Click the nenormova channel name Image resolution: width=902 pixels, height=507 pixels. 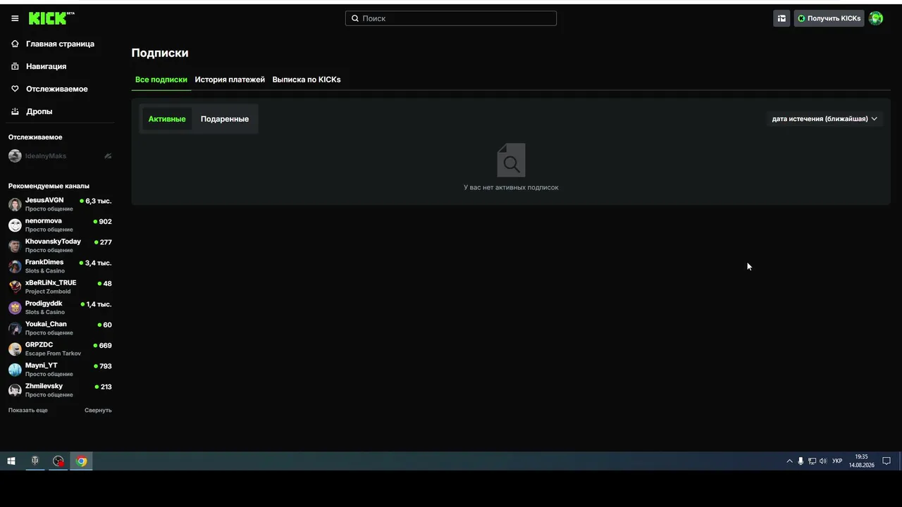click(44, 220)
